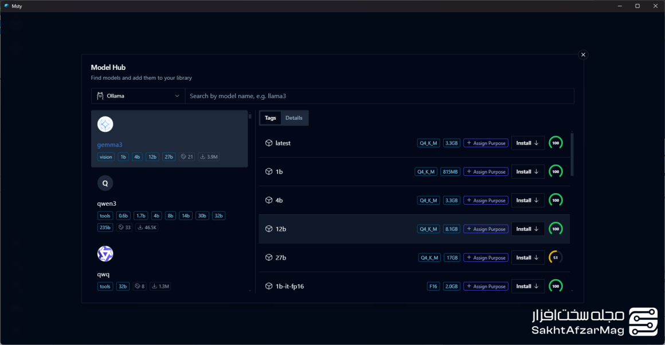Click the F16 badge on the 1b-it-fp16 row
Viewport: 665px width, 345px height.
tap(433, 287)
